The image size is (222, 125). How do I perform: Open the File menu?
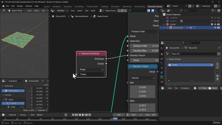[7, 6]
